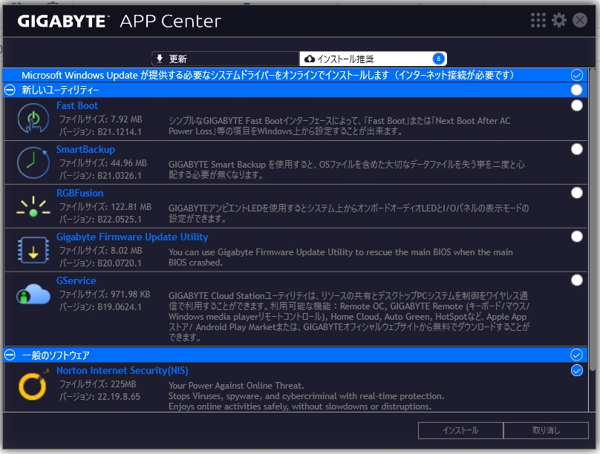
Task: Click Norton 'Your Power Against Online Threat' text
Action: [236, 386]
